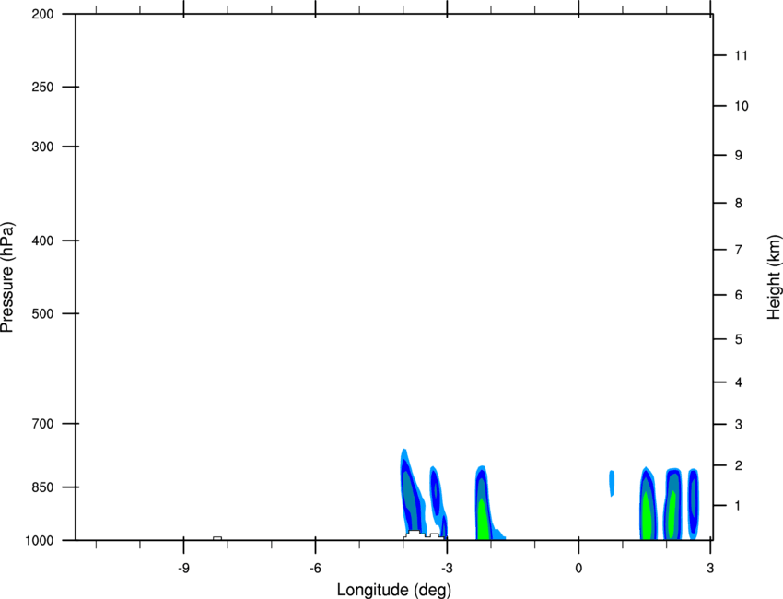Click the -6 longitude tick label
The height and width of the screenshot is (599, 783).
(315, 569)
